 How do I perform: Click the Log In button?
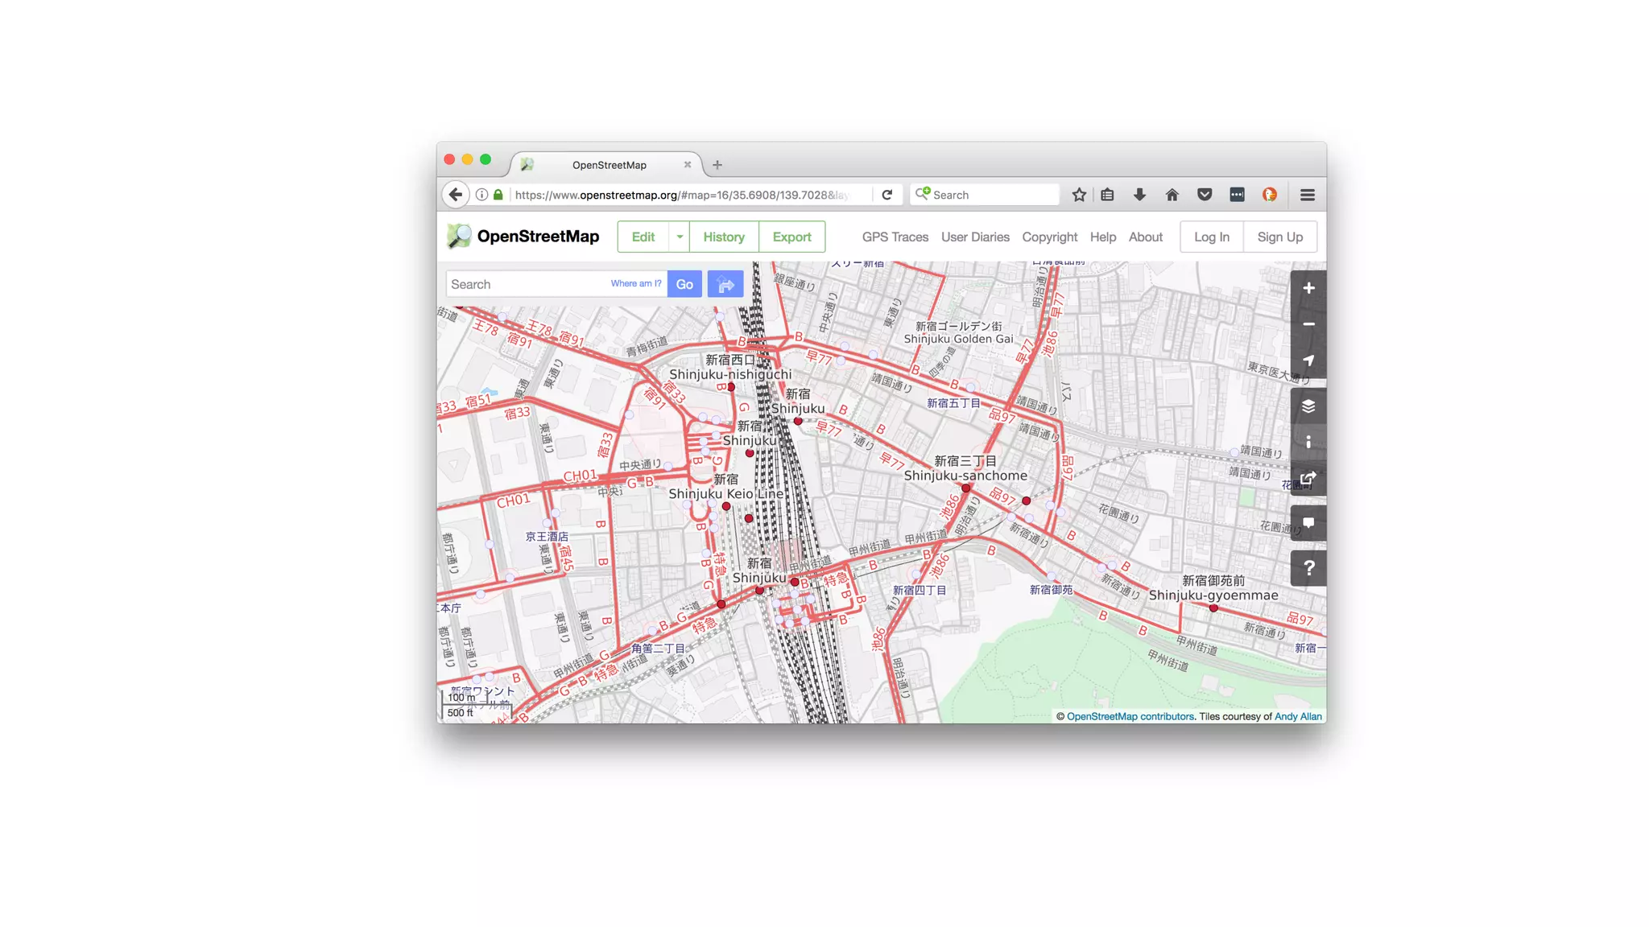click(1212, 237)
